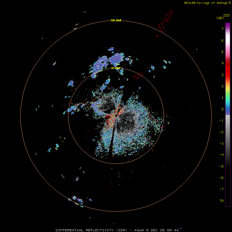The image size is (232, 232).
Task: Click the -4 value on the color scale
Action: pos(221,155)
